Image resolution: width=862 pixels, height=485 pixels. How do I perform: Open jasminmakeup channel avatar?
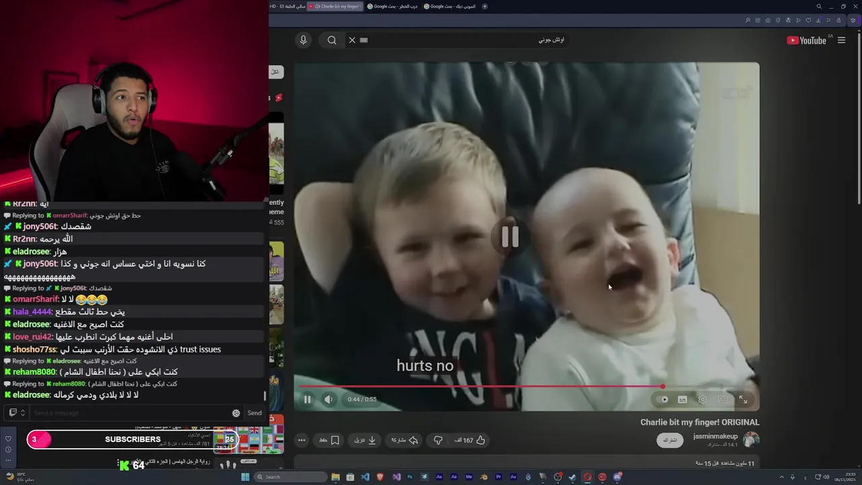pyautogui.click(x=751, y=440)
